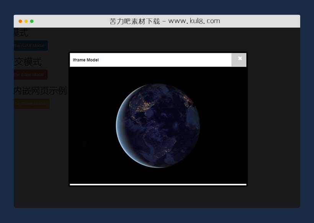Select the '内嵌网页示例' heading
The width and height of the screenshot is (314, 223).
[x=40, y=91]
